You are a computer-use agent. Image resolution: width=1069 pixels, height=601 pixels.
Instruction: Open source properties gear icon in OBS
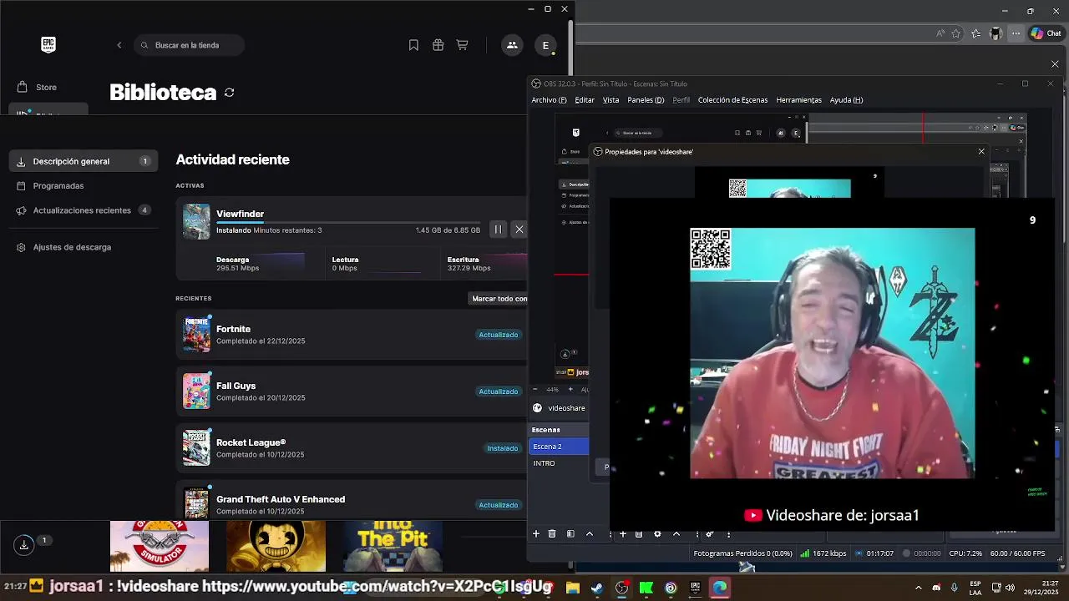(657, 533)
